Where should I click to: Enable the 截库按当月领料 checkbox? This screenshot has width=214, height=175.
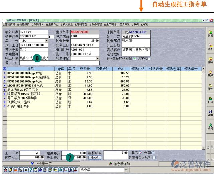coord(154,157)
